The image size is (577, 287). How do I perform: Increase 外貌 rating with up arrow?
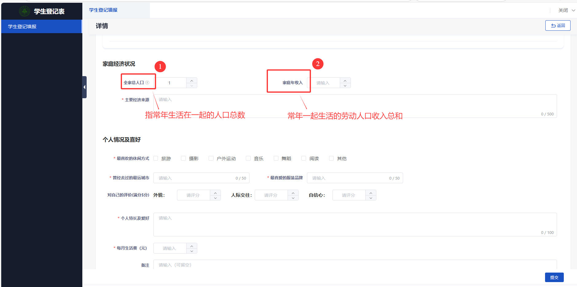click(215, 193)
